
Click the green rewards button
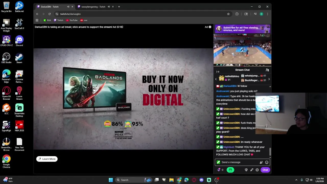point(230,170)
